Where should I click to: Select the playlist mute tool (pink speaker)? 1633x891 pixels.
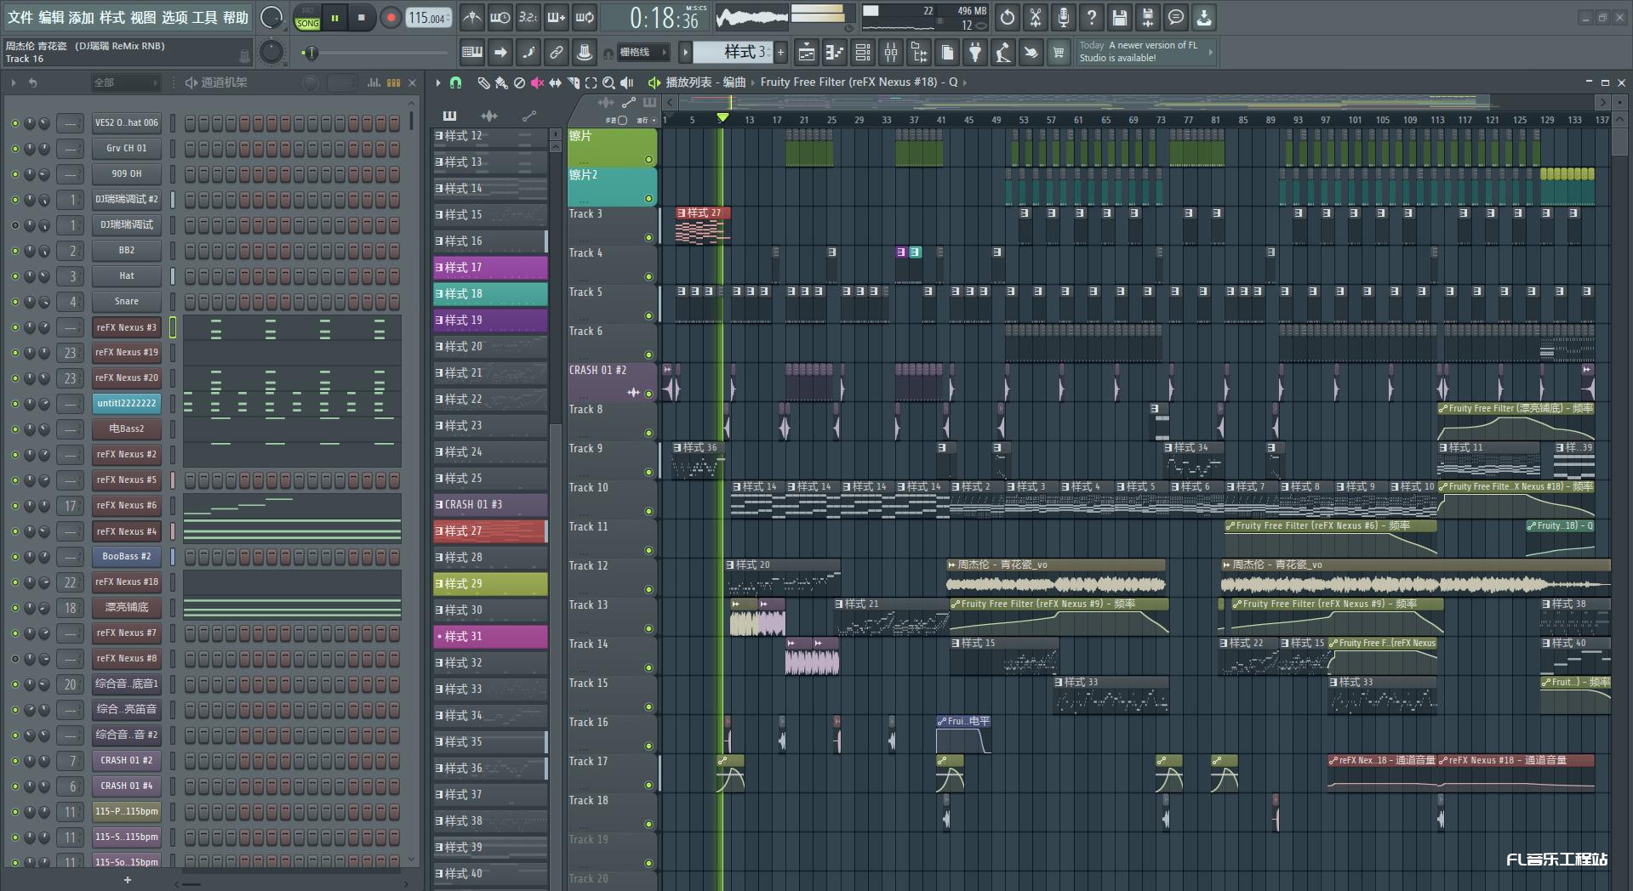[537, 82]
